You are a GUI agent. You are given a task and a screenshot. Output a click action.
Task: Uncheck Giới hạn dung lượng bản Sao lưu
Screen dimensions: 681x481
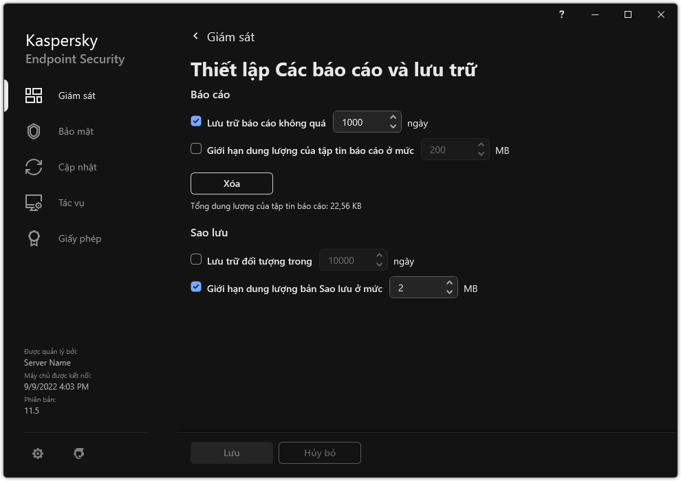[x=196, y=288]
